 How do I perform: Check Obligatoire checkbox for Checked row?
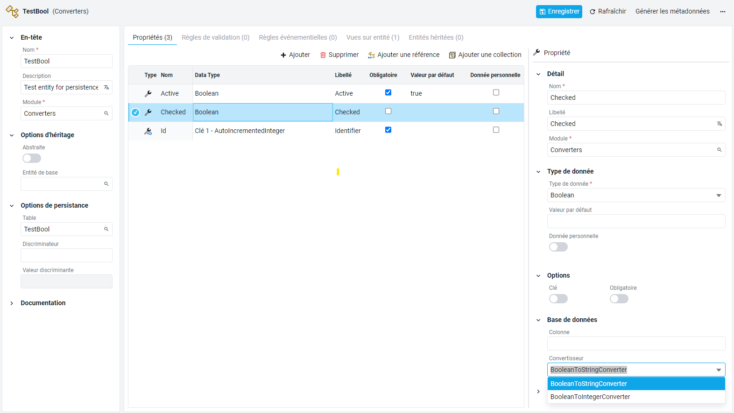tap(388, 111)
